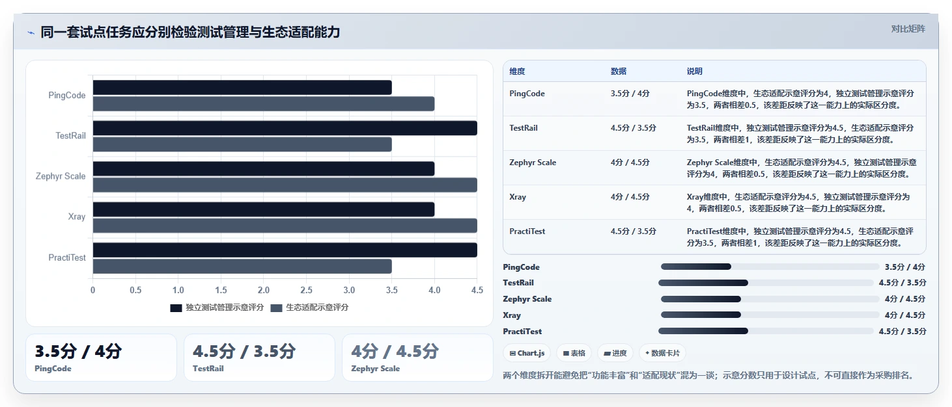The image size is (952, 407).
Task: Click PingCode's gray bar in chart
Action: pyautogui.click(x=264, y=104)
